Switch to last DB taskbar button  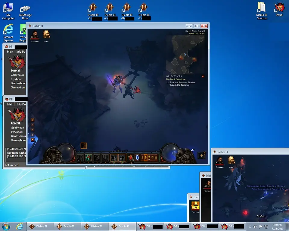[x=233, y=226]
